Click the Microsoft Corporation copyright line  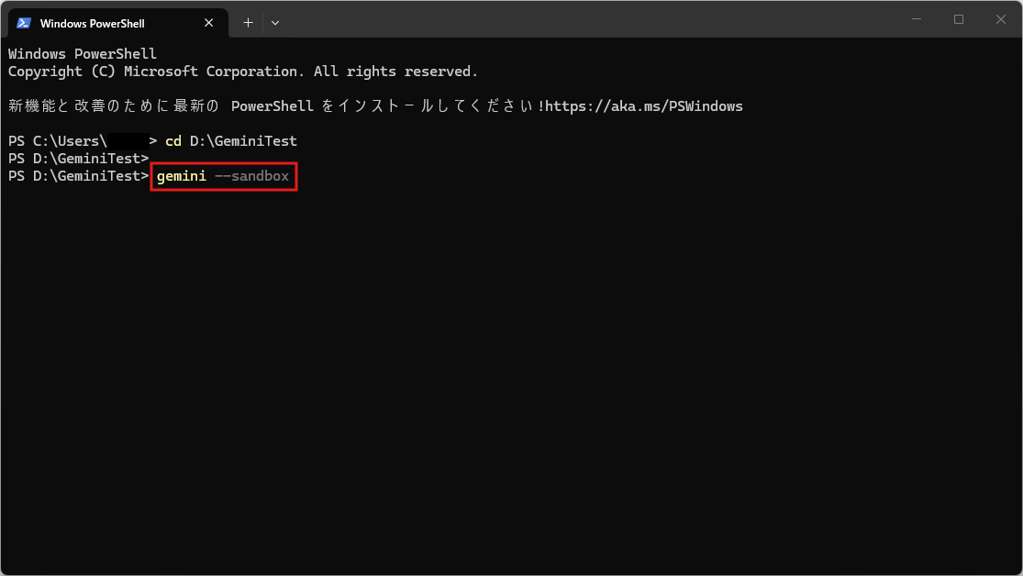click(x=243, y=72)
